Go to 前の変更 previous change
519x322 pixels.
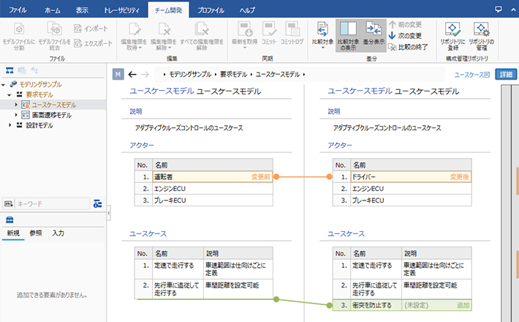pyautogui.click(x=405, y=25)
